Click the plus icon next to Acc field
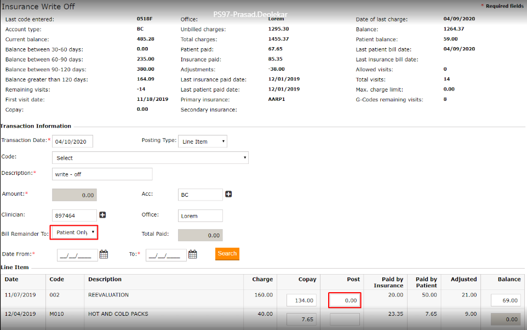527x330 pixels. 228,194
